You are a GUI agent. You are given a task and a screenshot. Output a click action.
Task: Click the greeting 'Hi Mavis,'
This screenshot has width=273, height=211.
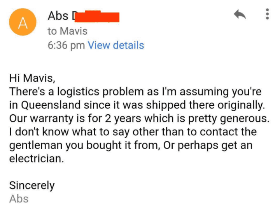32,78
